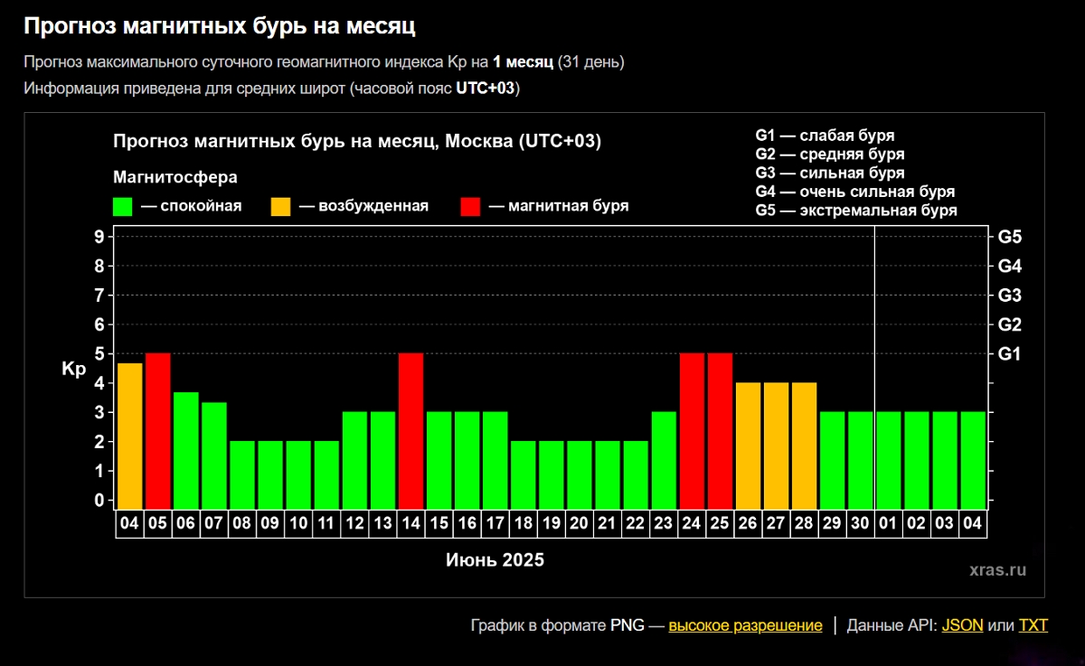1085x666 pixels.
Task: Open the JSON API data link
Action: (962, 625)
